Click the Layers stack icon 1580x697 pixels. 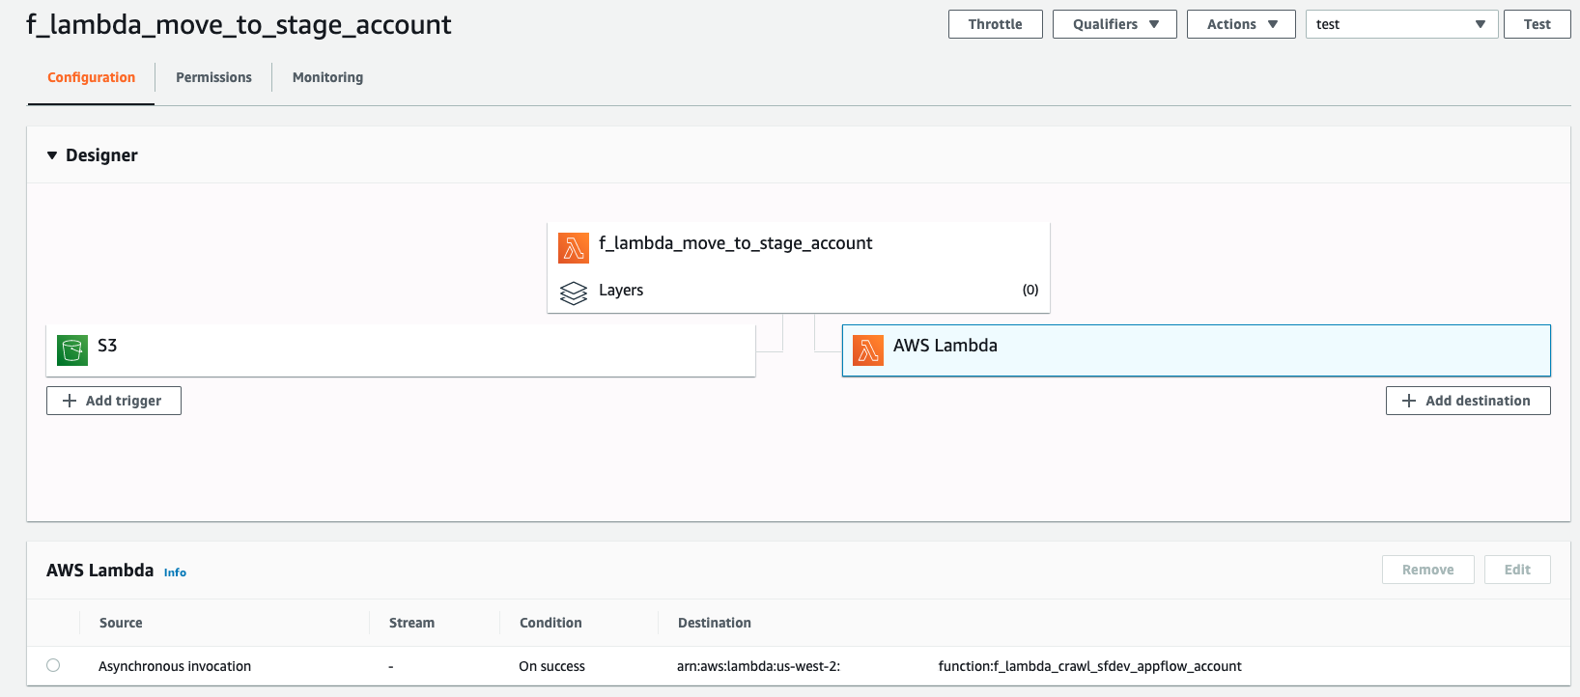pyautogui.click(x=574, y=293)
